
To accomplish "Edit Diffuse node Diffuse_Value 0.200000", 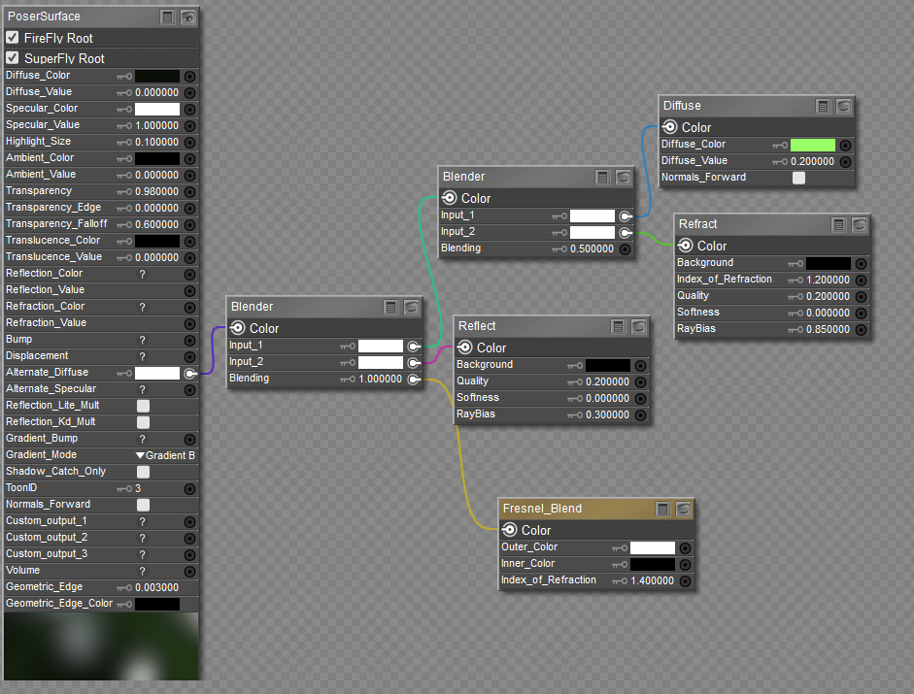I will 812,161.
